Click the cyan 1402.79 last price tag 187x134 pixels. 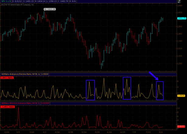[182, 18]
